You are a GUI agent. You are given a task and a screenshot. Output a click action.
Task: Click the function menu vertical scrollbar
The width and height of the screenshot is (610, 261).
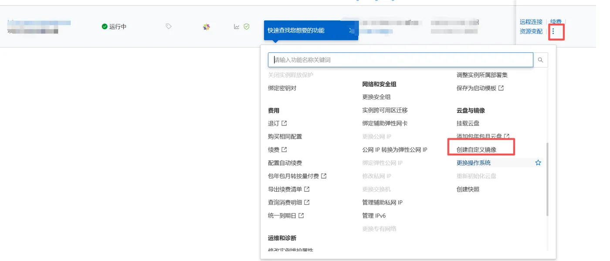(x=547, y=179)
